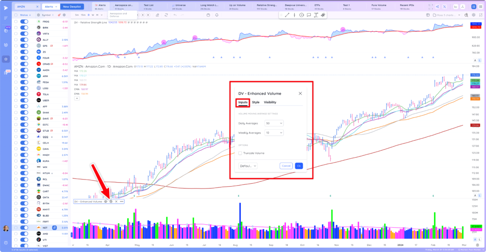Open the Pure Volume watchlist tab

click(x=379, y=7)
